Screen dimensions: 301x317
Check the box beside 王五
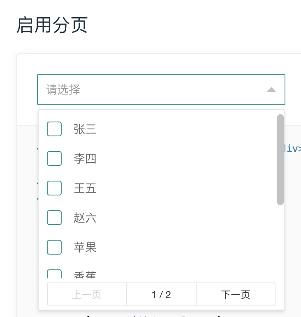coord(54,188)
